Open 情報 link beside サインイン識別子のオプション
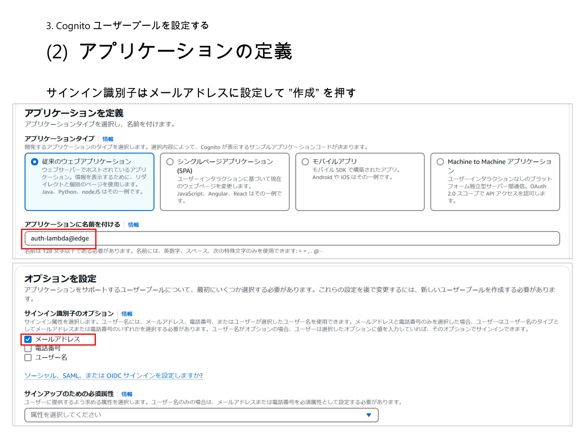The image size is (585, 438). click(127, 314)
